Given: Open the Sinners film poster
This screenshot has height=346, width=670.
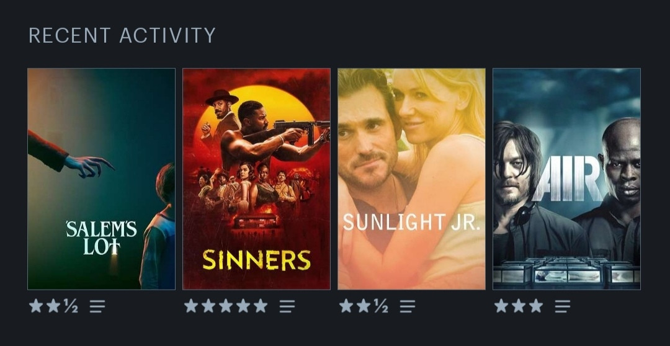Looking at the screenshot, I should click(x=256, y=179).
